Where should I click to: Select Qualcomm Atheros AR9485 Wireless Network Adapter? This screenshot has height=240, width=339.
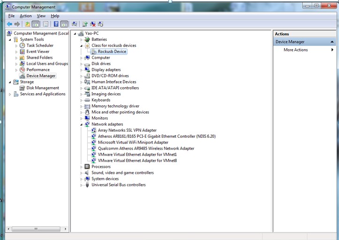pos(145,149)
